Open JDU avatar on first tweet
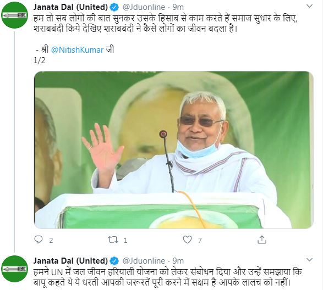323x290 pixels. pyautogui.click(x=14, y=15)
